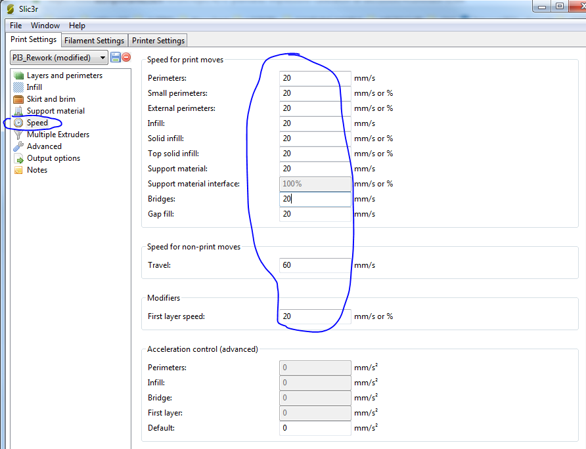Viewport: 586px width, 449px height.
Task: Click the 'Small perimeters:' label
Action: click(x=177, y=93)
